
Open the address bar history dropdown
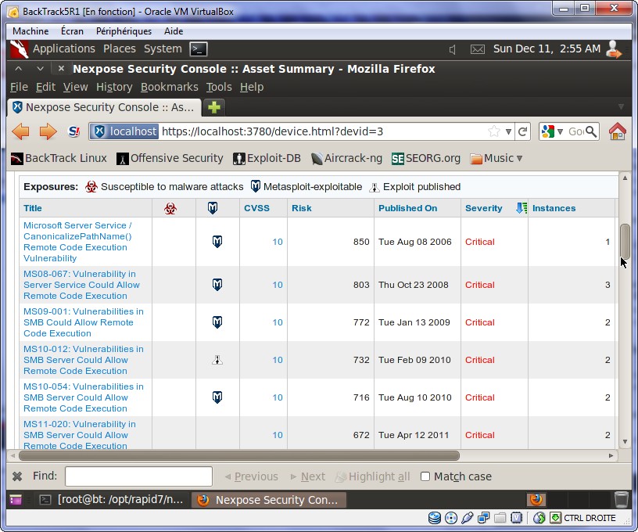tap(508, 132)
